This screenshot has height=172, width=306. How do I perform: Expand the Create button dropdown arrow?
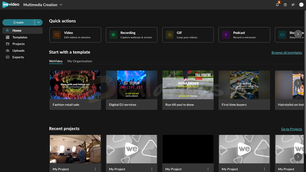coord(39,23)
